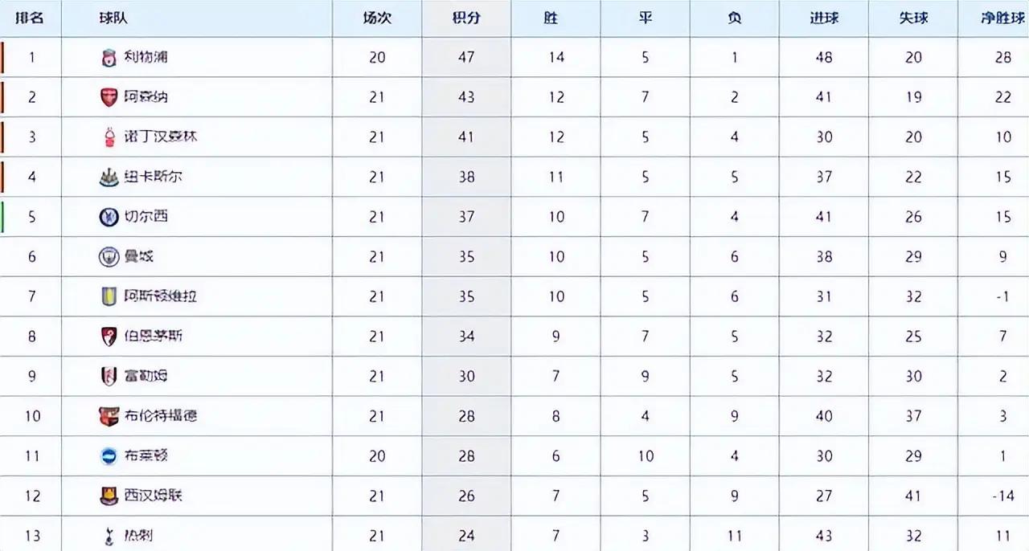Click the Manchester City crest icon
1029x551 pixels.
[109, 257]
